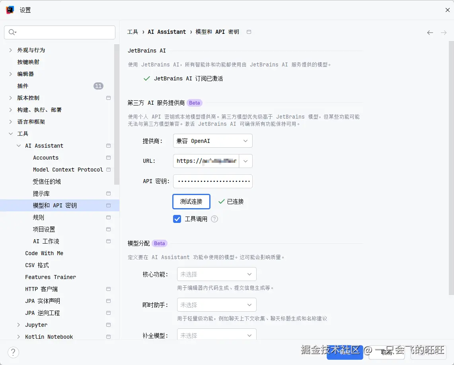454x365 pixels.
Task: Open the 核心功能 model dropdown
Action: tap(216, 274)
